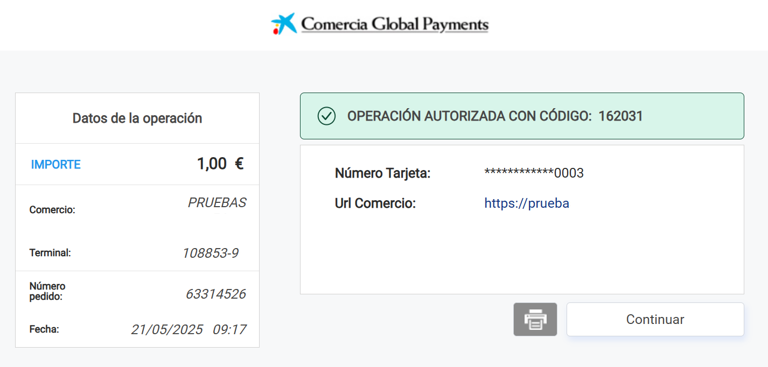Click the Número pedido label
768x367 pixels.
(x=47, y=291)
